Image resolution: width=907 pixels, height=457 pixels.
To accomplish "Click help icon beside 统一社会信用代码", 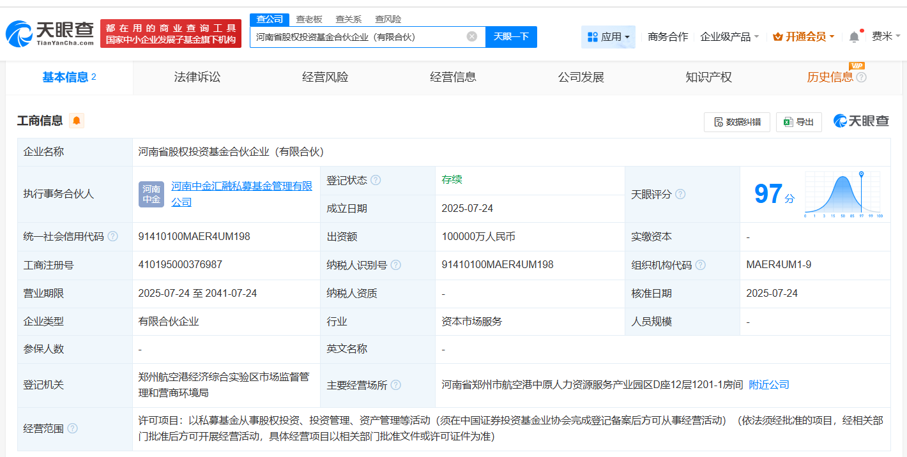I will coord(113,236).
